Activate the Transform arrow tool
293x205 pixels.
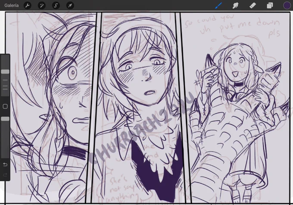70,6
